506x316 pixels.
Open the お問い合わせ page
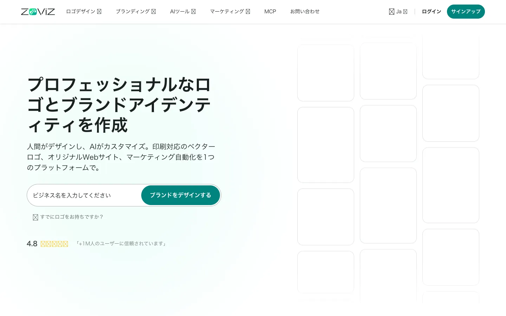(305, 12)
